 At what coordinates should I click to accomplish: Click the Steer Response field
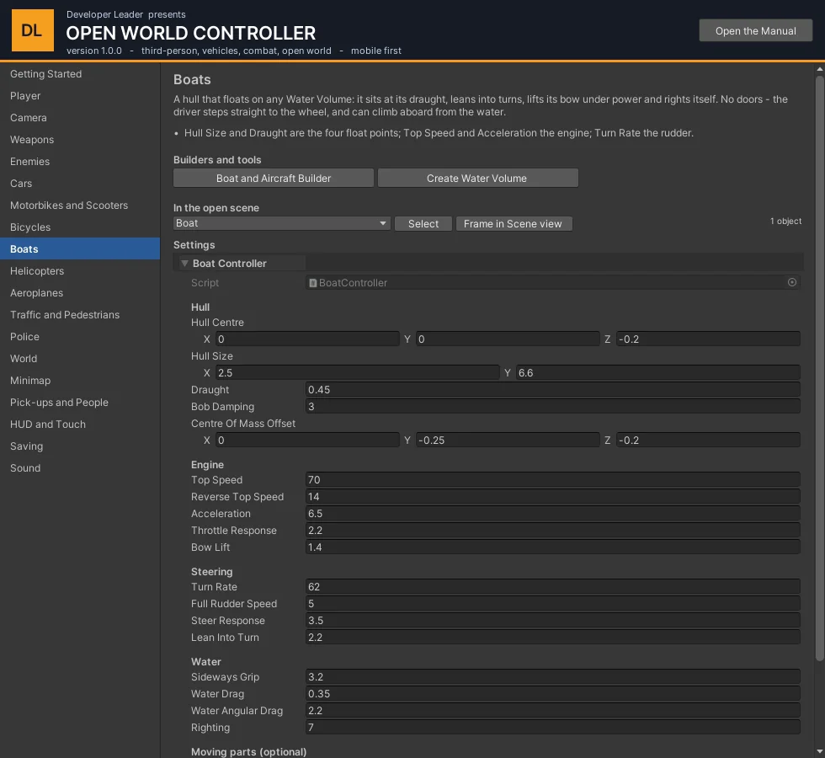(552, 620)
